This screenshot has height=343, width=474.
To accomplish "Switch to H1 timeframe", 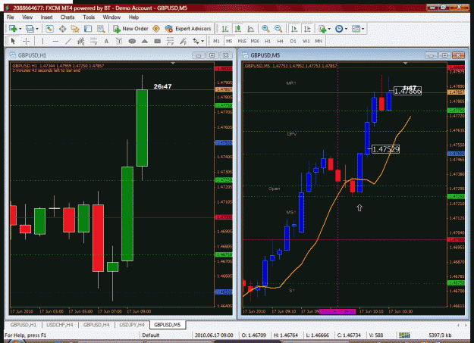I will tap(268, 41).
